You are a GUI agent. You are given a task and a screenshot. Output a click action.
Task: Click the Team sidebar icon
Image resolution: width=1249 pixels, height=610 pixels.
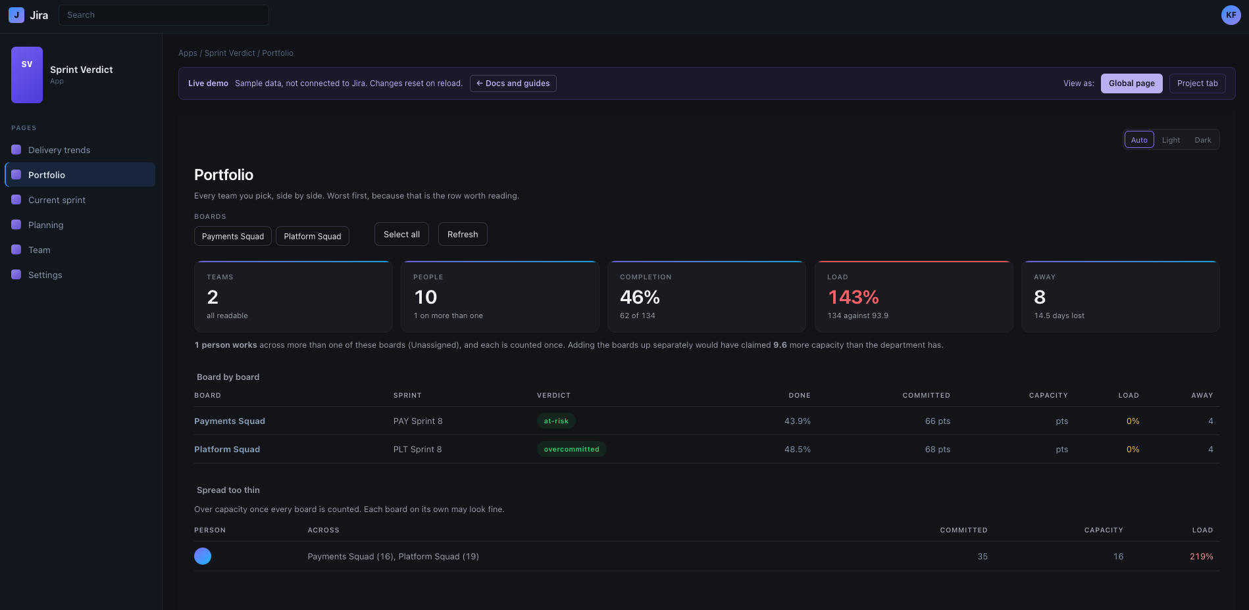(16, 250)
